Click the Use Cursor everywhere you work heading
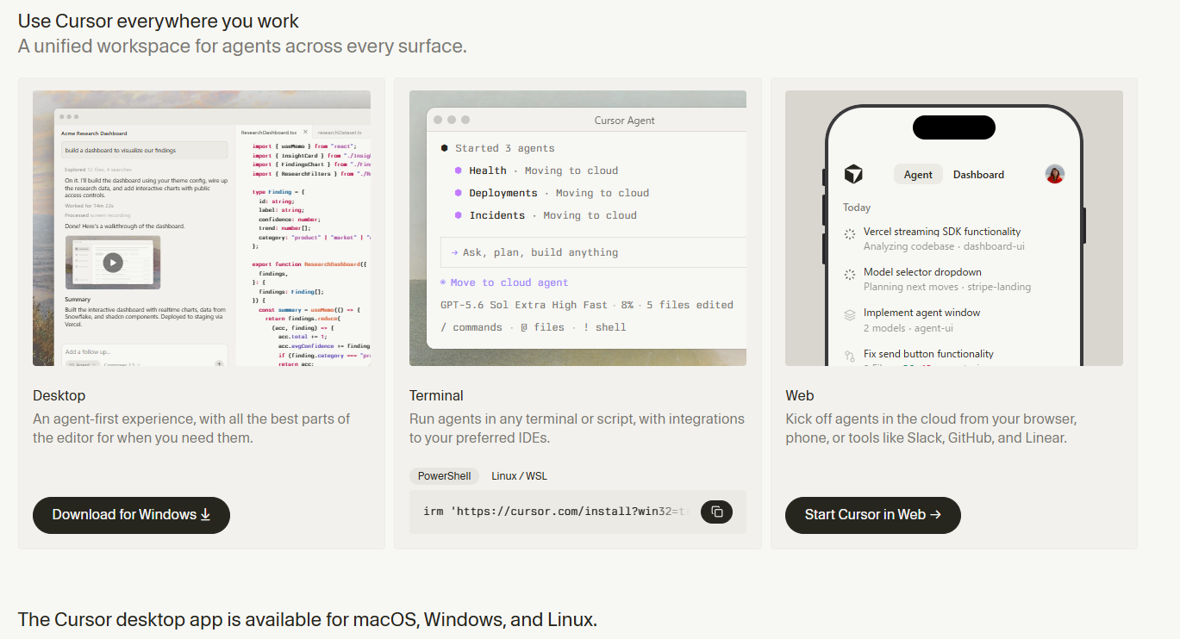 coord(159,21)
